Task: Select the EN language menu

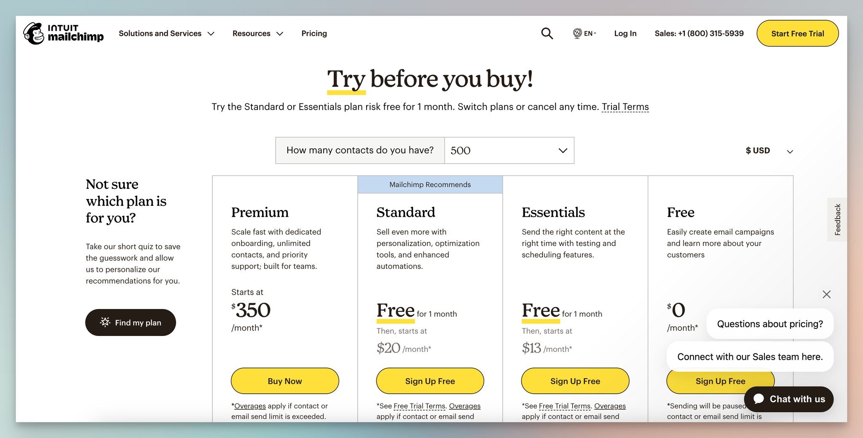Action: pyautogui.click(x=588, y=33)
